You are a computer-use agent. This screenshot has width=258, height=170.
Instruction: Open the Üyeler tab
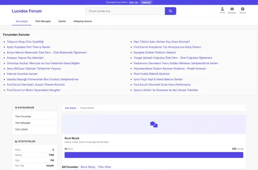[62, 21]
